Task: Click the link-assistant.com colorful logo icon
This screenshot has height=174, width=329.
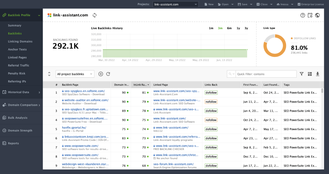Action: (x=49, y=15)
